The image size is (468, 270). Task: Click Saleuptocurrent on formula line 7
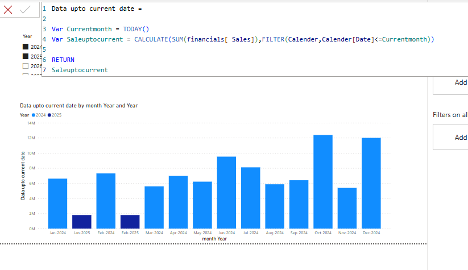pos(80,70)
